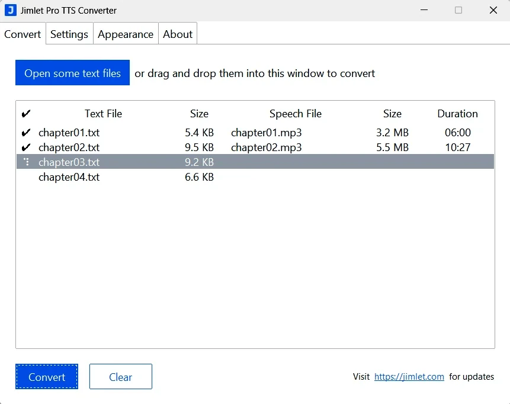Switch to the Settings tab
The image size is (510, 404).
pyautogui.click(x=69, y=34)
